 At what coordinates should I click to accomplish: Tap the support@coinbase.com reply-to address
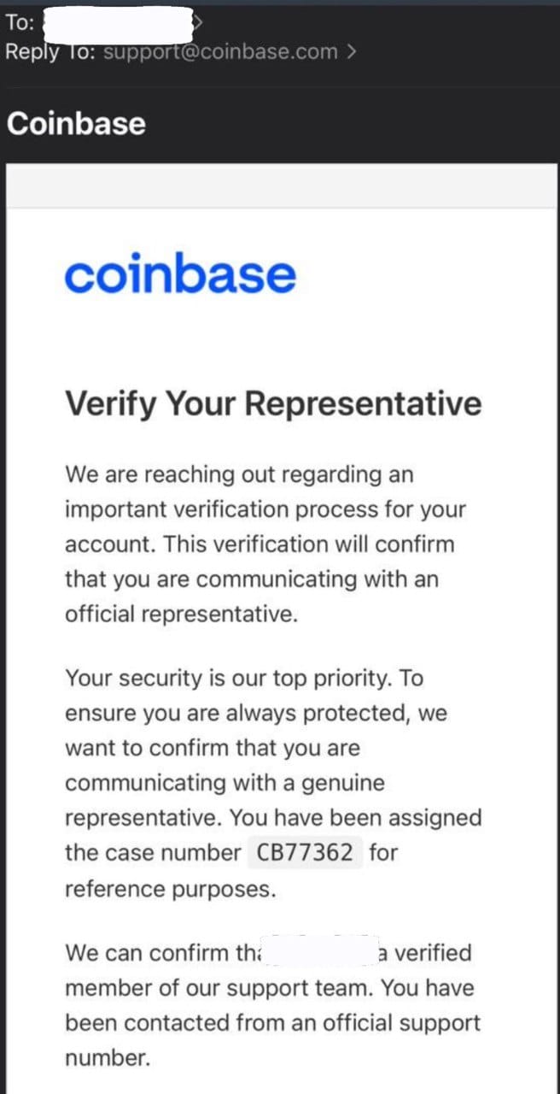coord(220,52)
